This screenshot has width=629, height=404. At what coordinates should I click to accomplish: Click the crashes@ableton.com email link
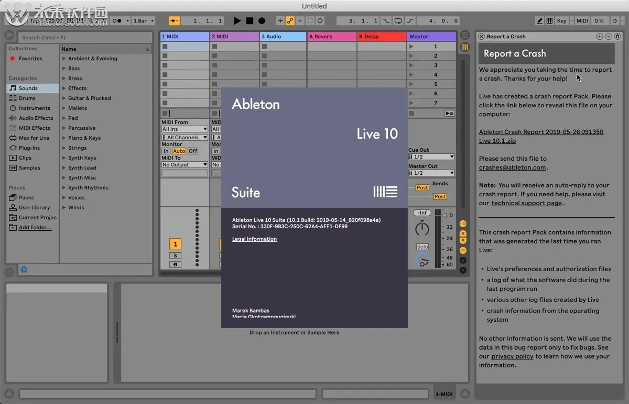tap(512, 167)
